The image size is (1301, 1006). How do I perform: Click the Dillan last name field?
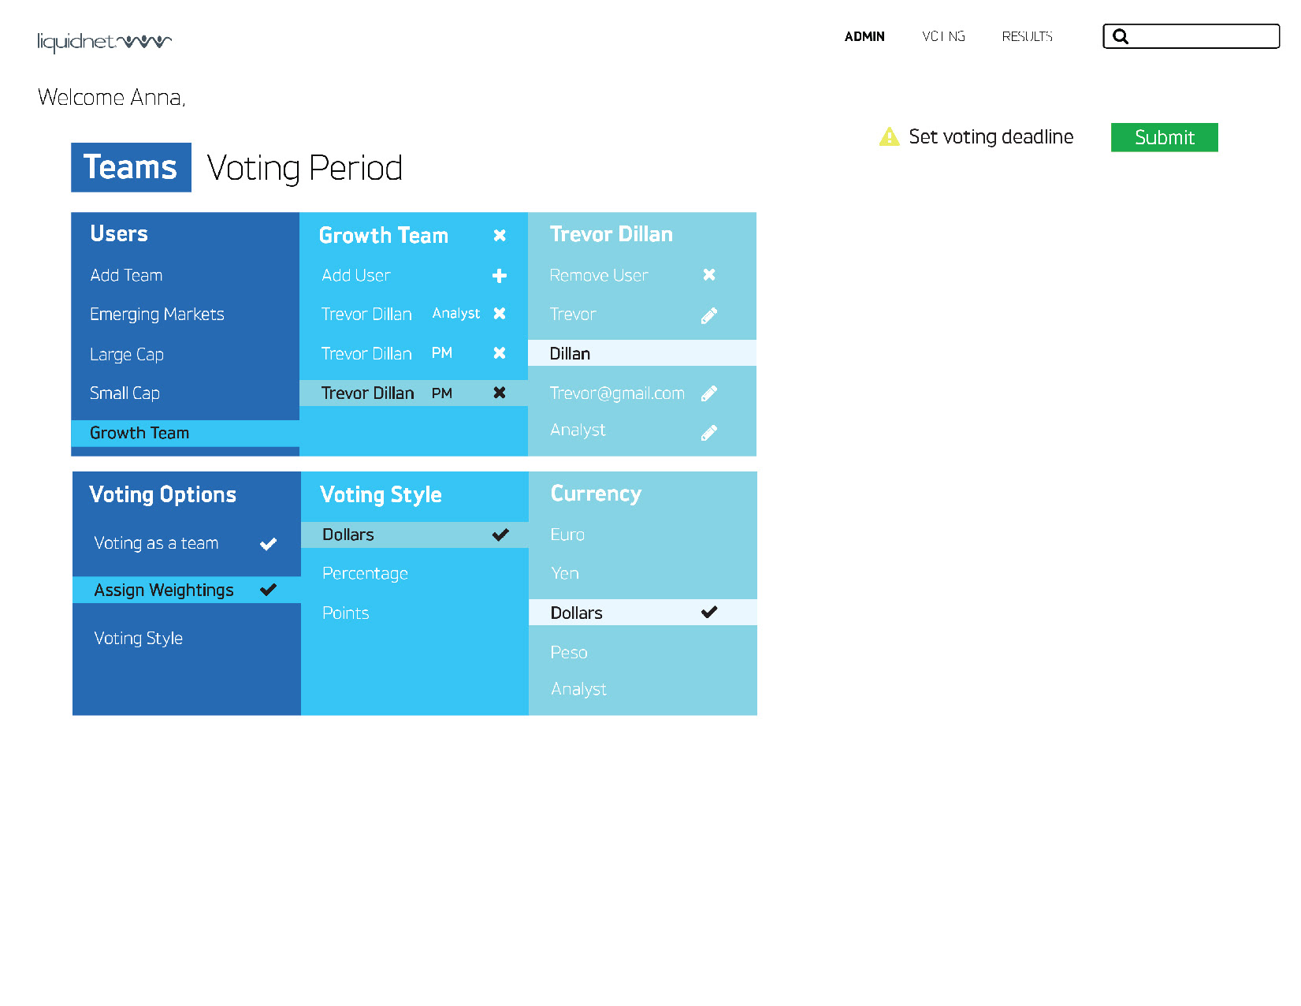[x=642, y=353]
